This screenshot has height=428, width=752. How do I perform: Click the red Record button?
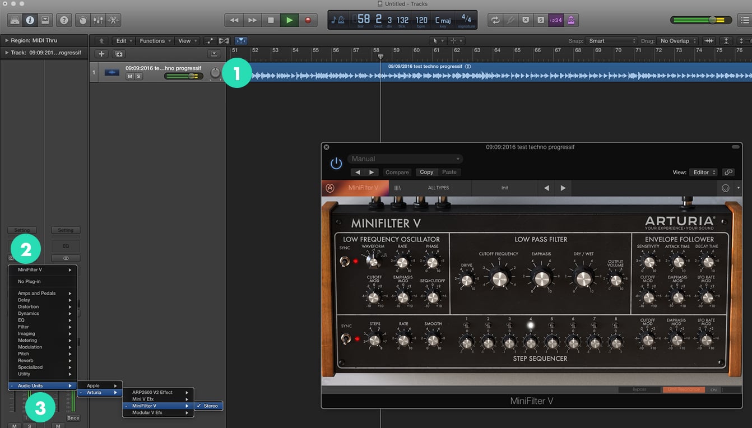(308, 20)
